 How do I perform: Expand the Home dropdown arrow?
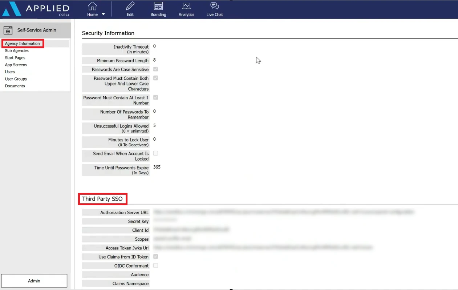click(x=103, y=14)
